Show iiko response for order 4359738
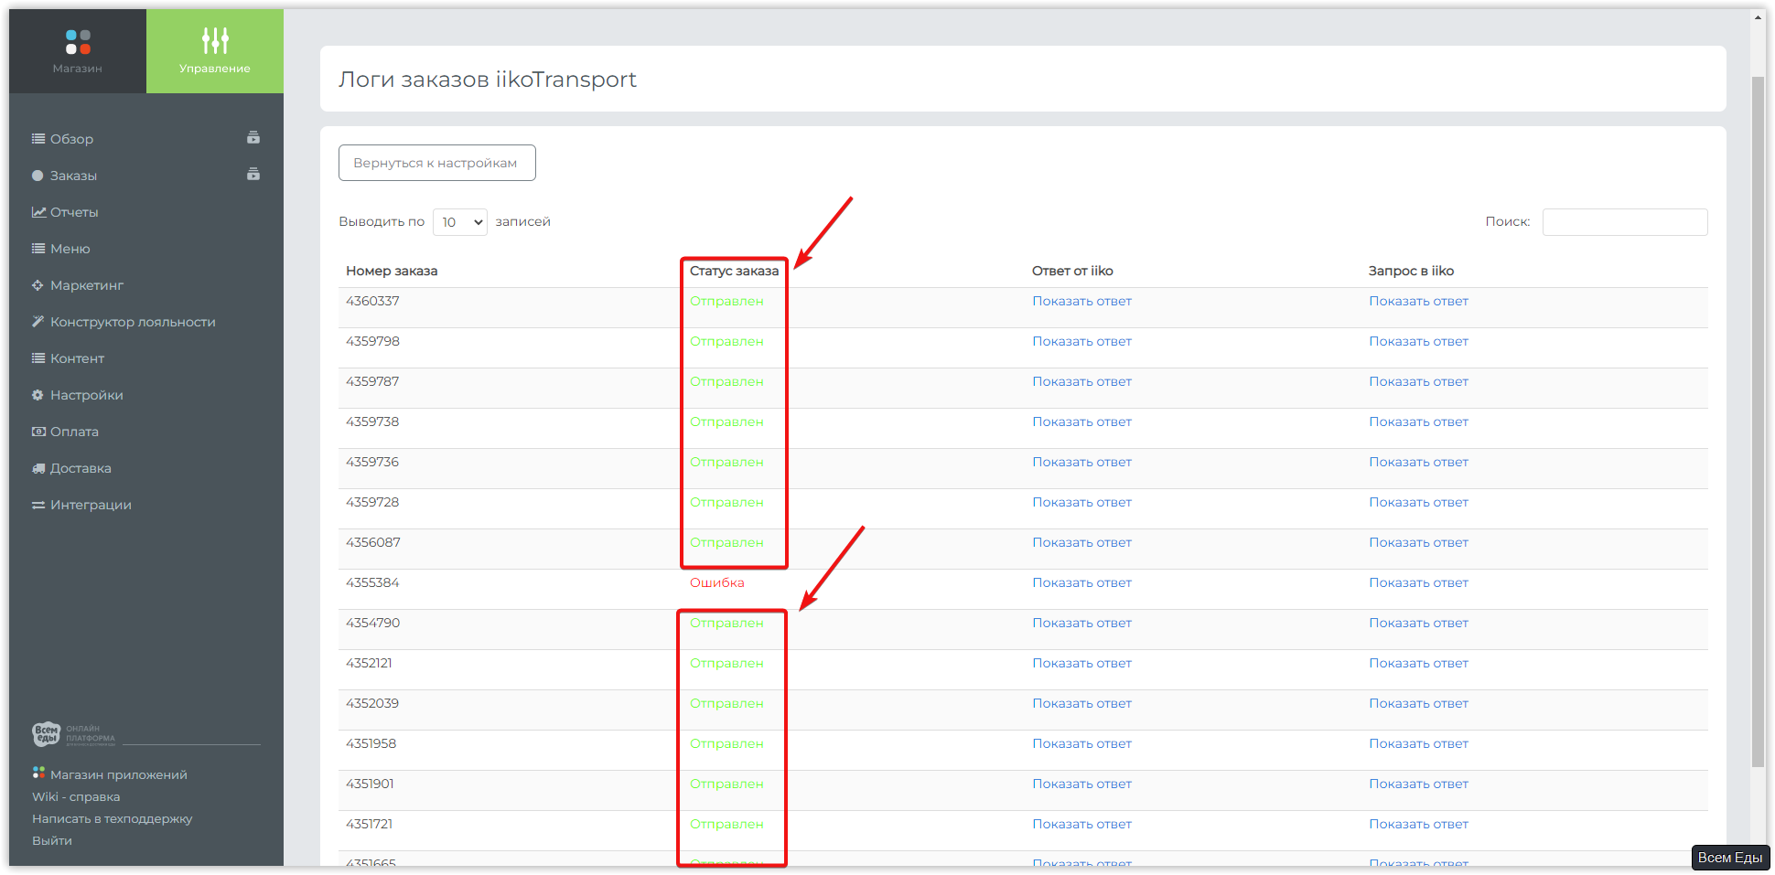 [x=1081, y=421]
